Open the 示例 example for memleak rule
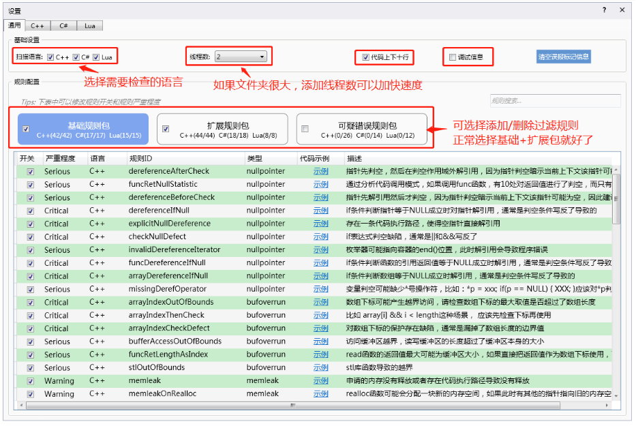This screenshot has height=426, width=636. click(x=320, y=380)
